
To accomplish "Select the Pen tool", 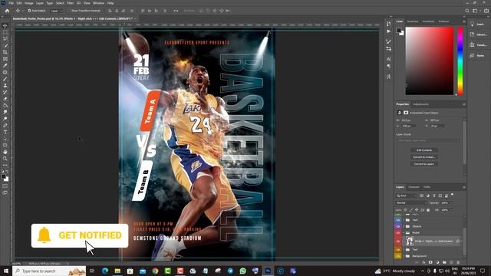I will pyautogui.click(x=5, y=126).
